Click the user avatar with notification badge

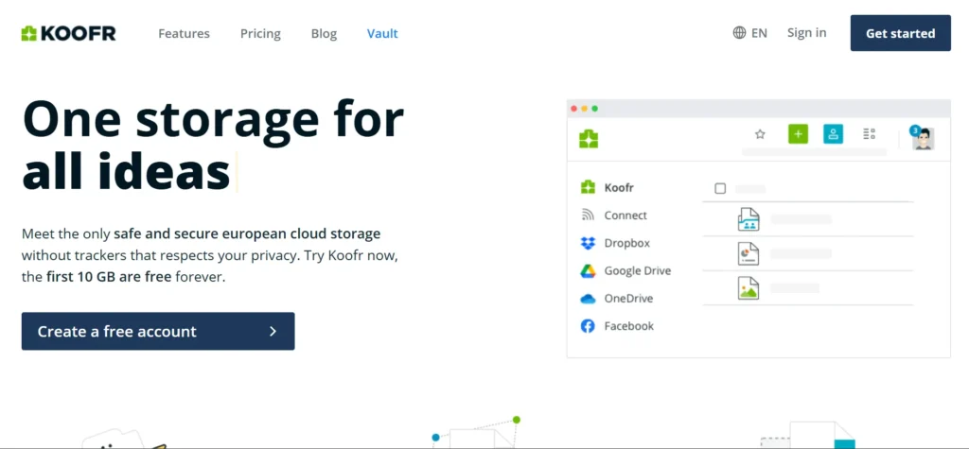[923, 138]
